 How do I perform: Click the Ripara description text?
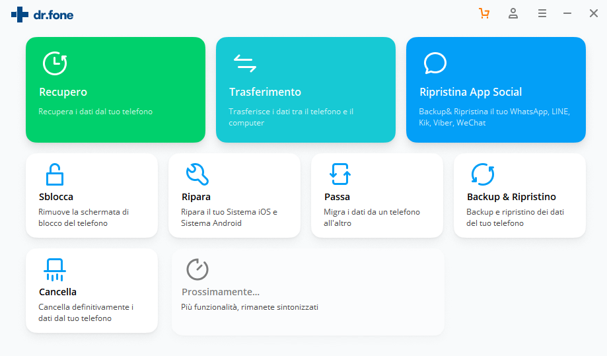pos(229,217)
